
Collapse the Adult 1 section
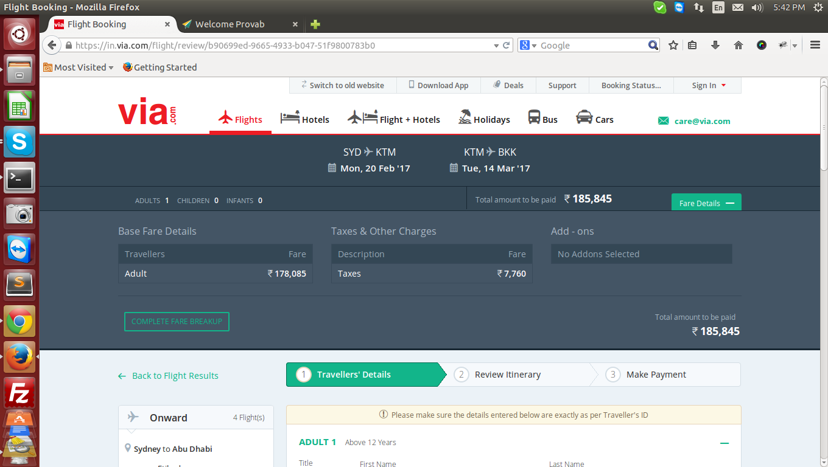click(x=724, y=443)
